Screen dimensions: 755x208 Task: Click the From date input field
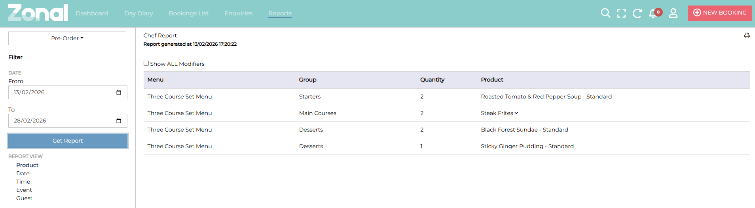pyautogui.click(x=59, y=93)
